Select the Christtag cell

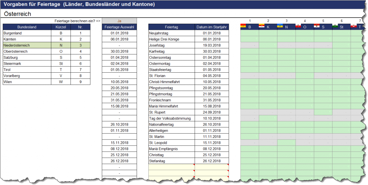172,155
